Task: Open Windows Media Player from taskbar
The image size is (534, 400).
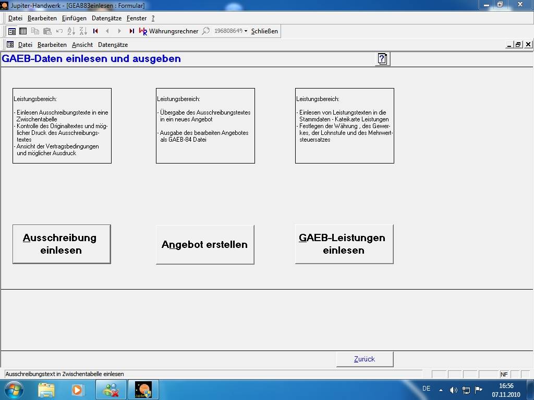Action: pyautogui.click(x=77, y=390)
